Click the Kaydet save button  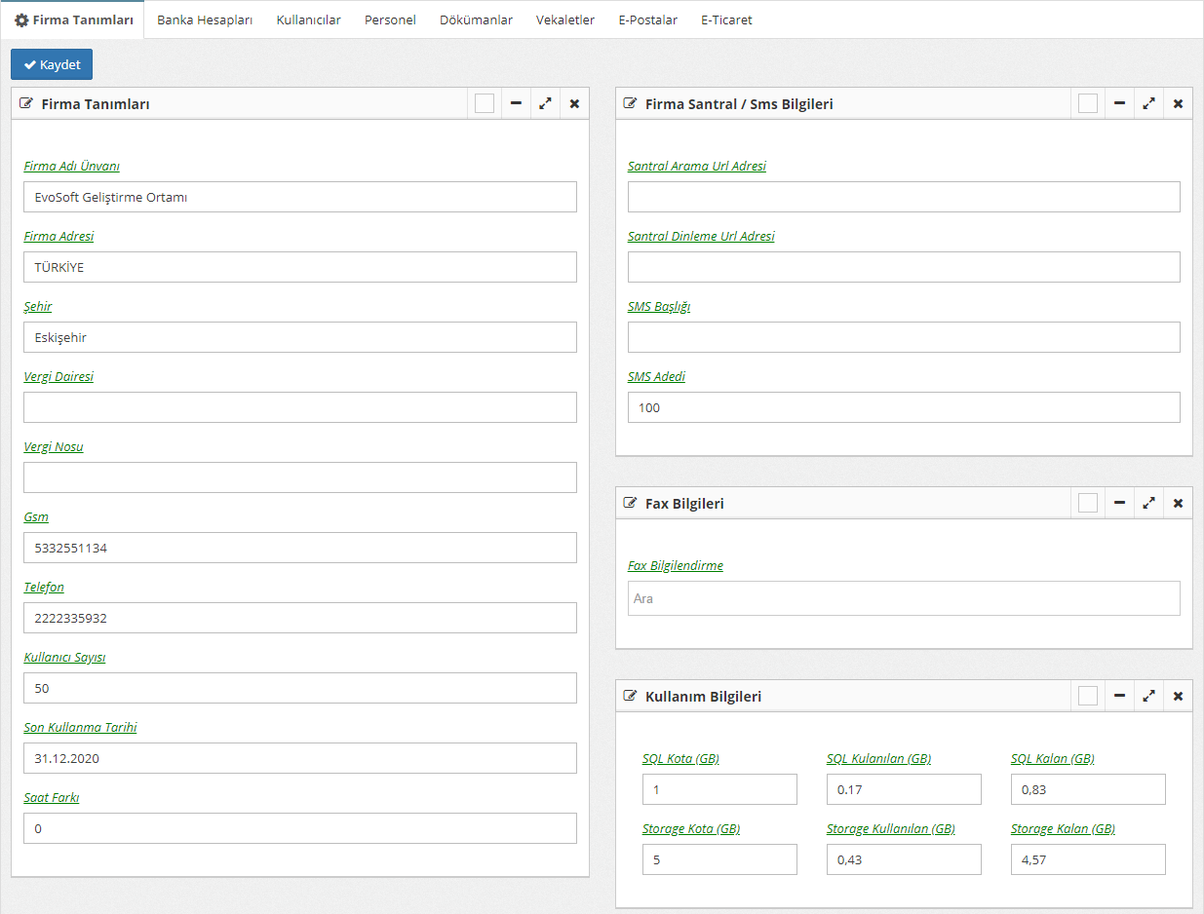coord(52,64)
